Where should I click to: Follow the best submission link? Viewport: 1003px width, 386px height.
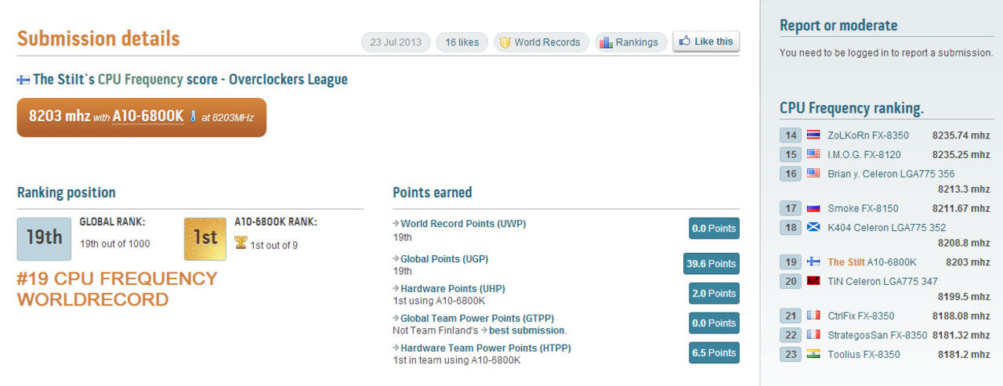coord(527,330)
